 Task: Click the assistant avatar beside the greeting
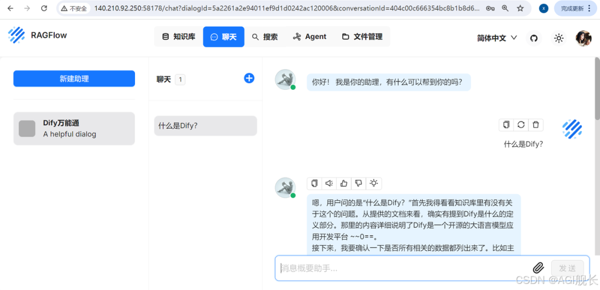point(285,80)
